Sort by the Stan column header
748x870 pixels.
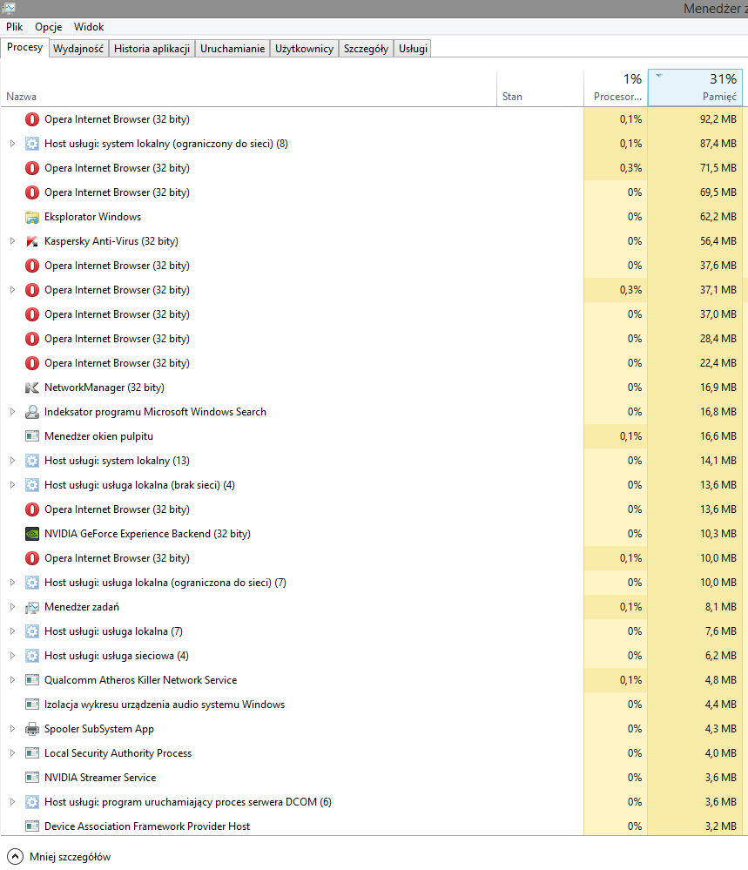[x=540, y=89]
